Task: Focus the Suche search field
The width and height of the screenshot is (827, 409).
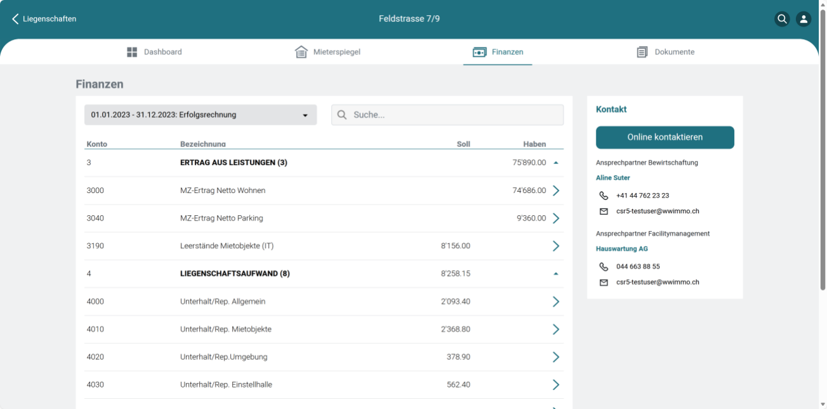Action: pos(447,115)
